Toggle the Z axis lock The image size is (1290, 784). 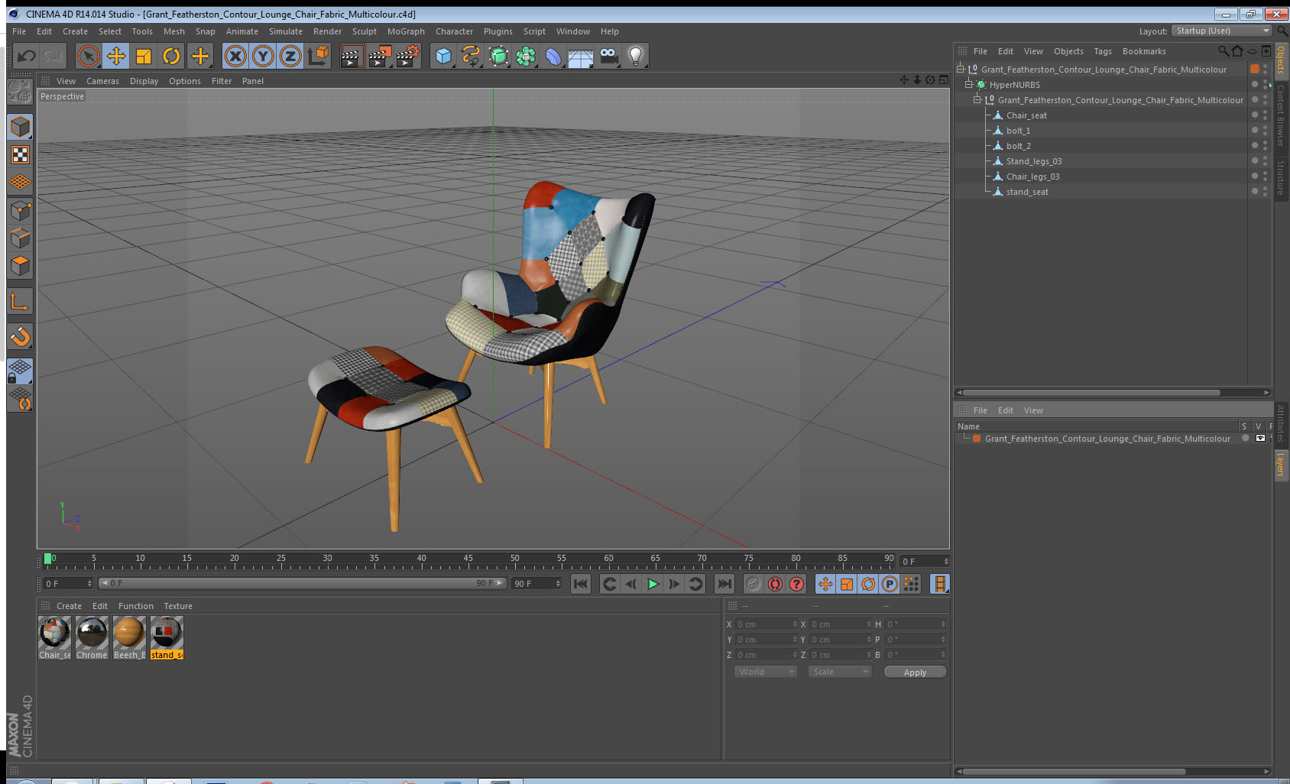click(290, 56)
